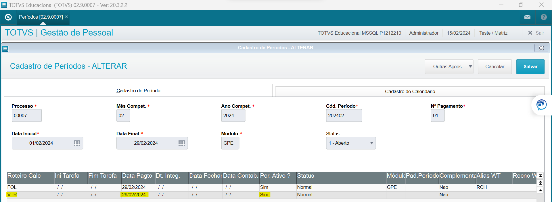Image resolution: width=552 pixels, height=202 pixels.
Task: Open the Status dropdown arrow
Action: coord(371,143)
